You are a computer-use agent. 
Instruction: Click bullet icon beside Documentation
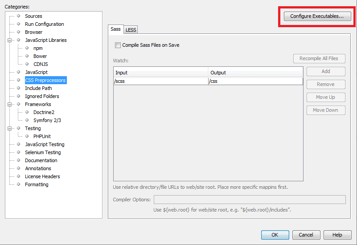point(19,160)
